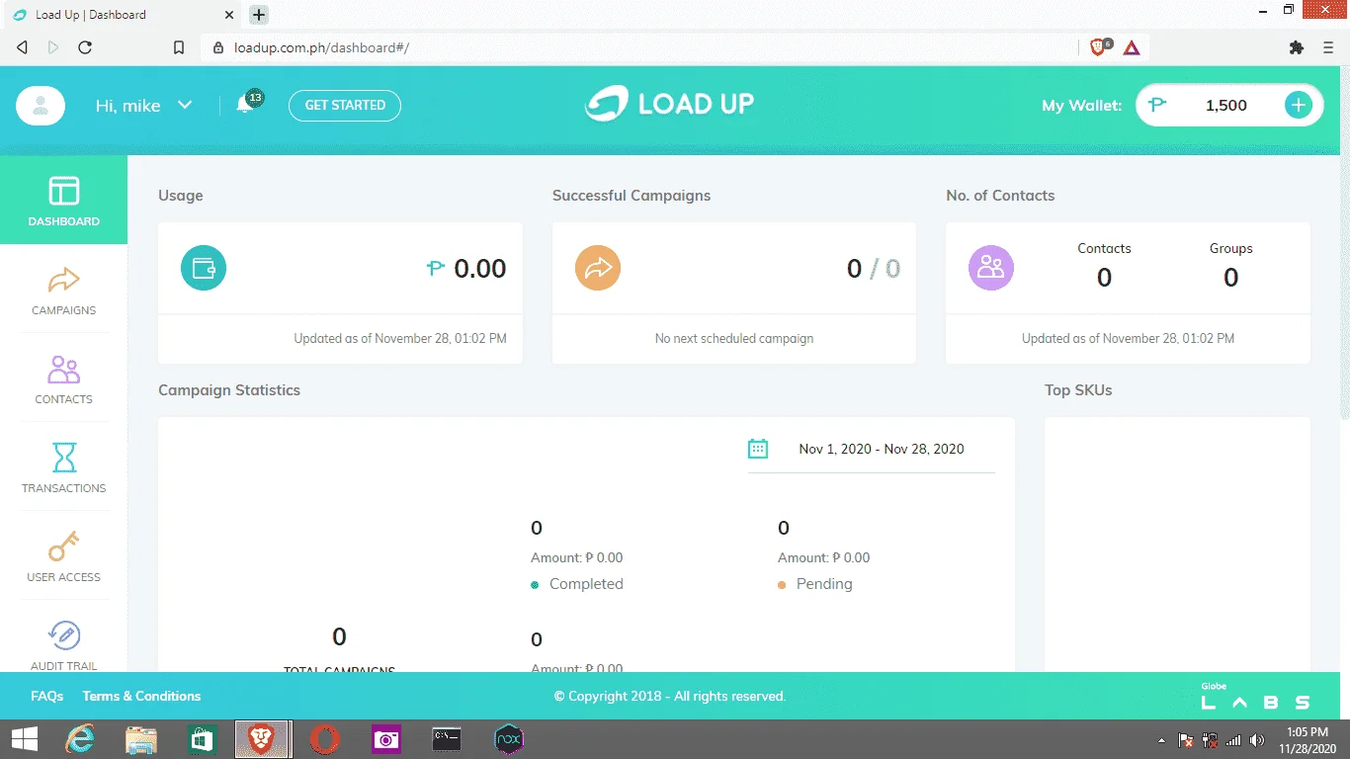This screenshot has width=1350, height=759.
Task: Open Audit Trail in the sidebar
Action: click(63, 644)
